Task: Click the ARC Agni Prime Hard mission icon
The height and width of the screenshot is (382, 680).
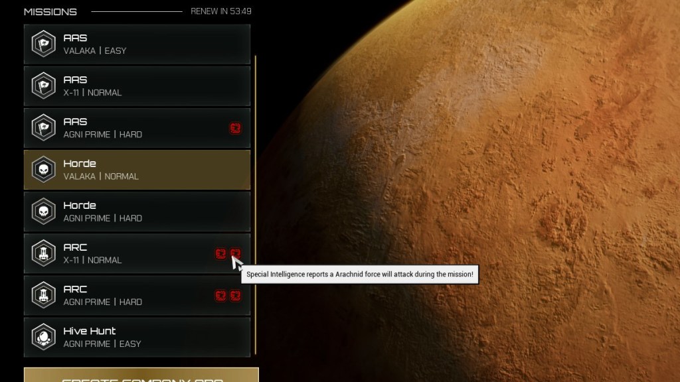Action: pos(43,296)
